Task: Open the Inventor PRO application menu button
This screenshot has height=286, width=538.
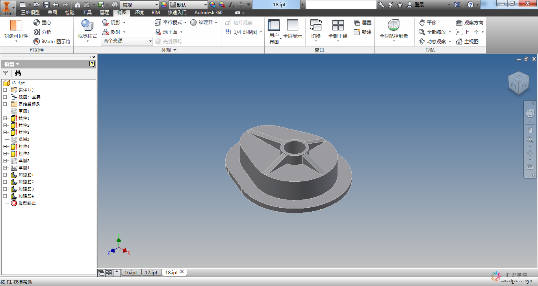Action: (x=8, y=8)
